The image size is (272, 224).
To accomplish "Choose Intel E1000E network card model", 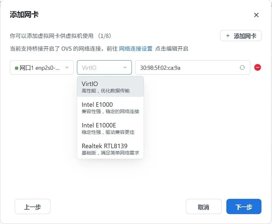I will pos(110,128).
